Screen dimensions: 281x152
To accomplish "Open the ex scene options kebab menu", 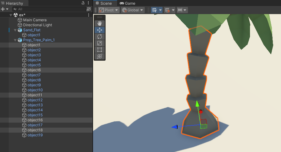I will coord(89,15).
